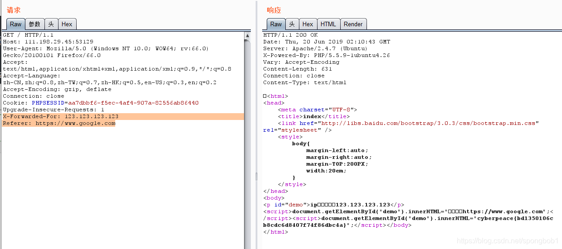Click the Vary: Accept-Encoding line
562x249 pixels.
(x=301, y=62)
